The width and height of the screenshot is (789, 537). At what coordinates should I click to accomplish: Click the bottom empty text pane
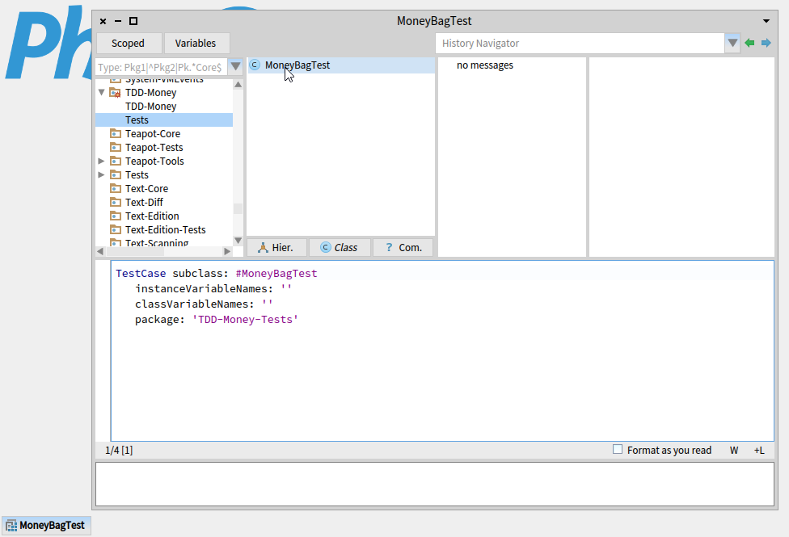click(x=435, y=484)
